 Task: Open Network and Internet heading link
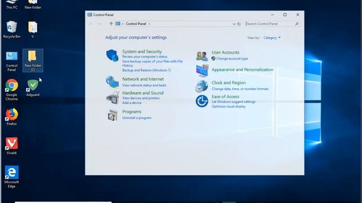pos(143,79)
